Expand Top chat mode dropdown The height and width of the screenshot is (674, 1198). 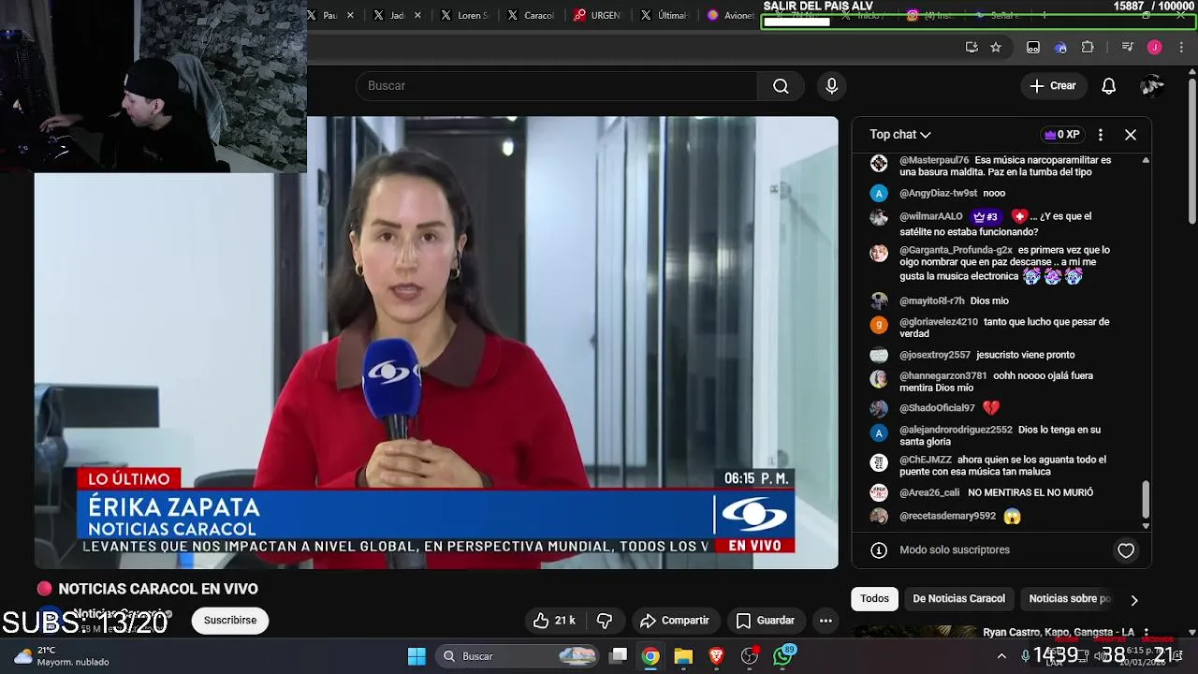[899, 135]
